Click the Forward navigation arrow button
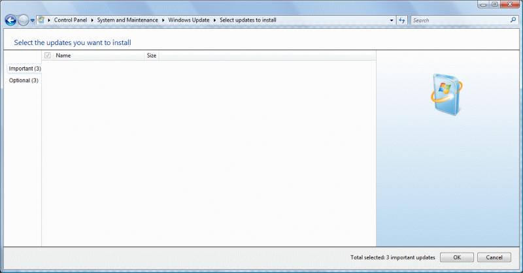 23,20
